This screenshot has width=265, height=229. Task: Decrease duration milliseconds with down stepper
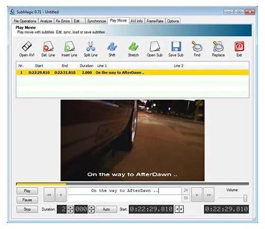[x=91, y=211]
